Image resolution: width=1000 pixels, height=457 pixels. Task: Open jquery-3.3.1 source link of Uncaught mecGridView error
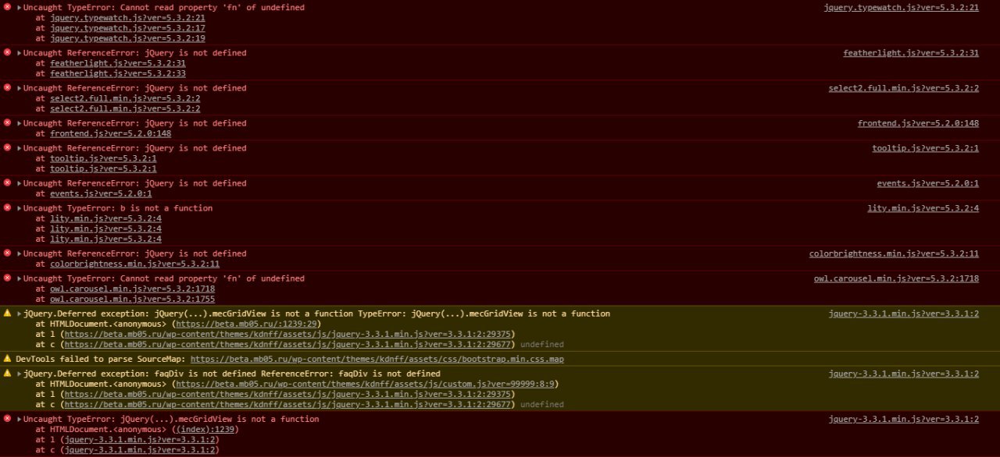903,419
